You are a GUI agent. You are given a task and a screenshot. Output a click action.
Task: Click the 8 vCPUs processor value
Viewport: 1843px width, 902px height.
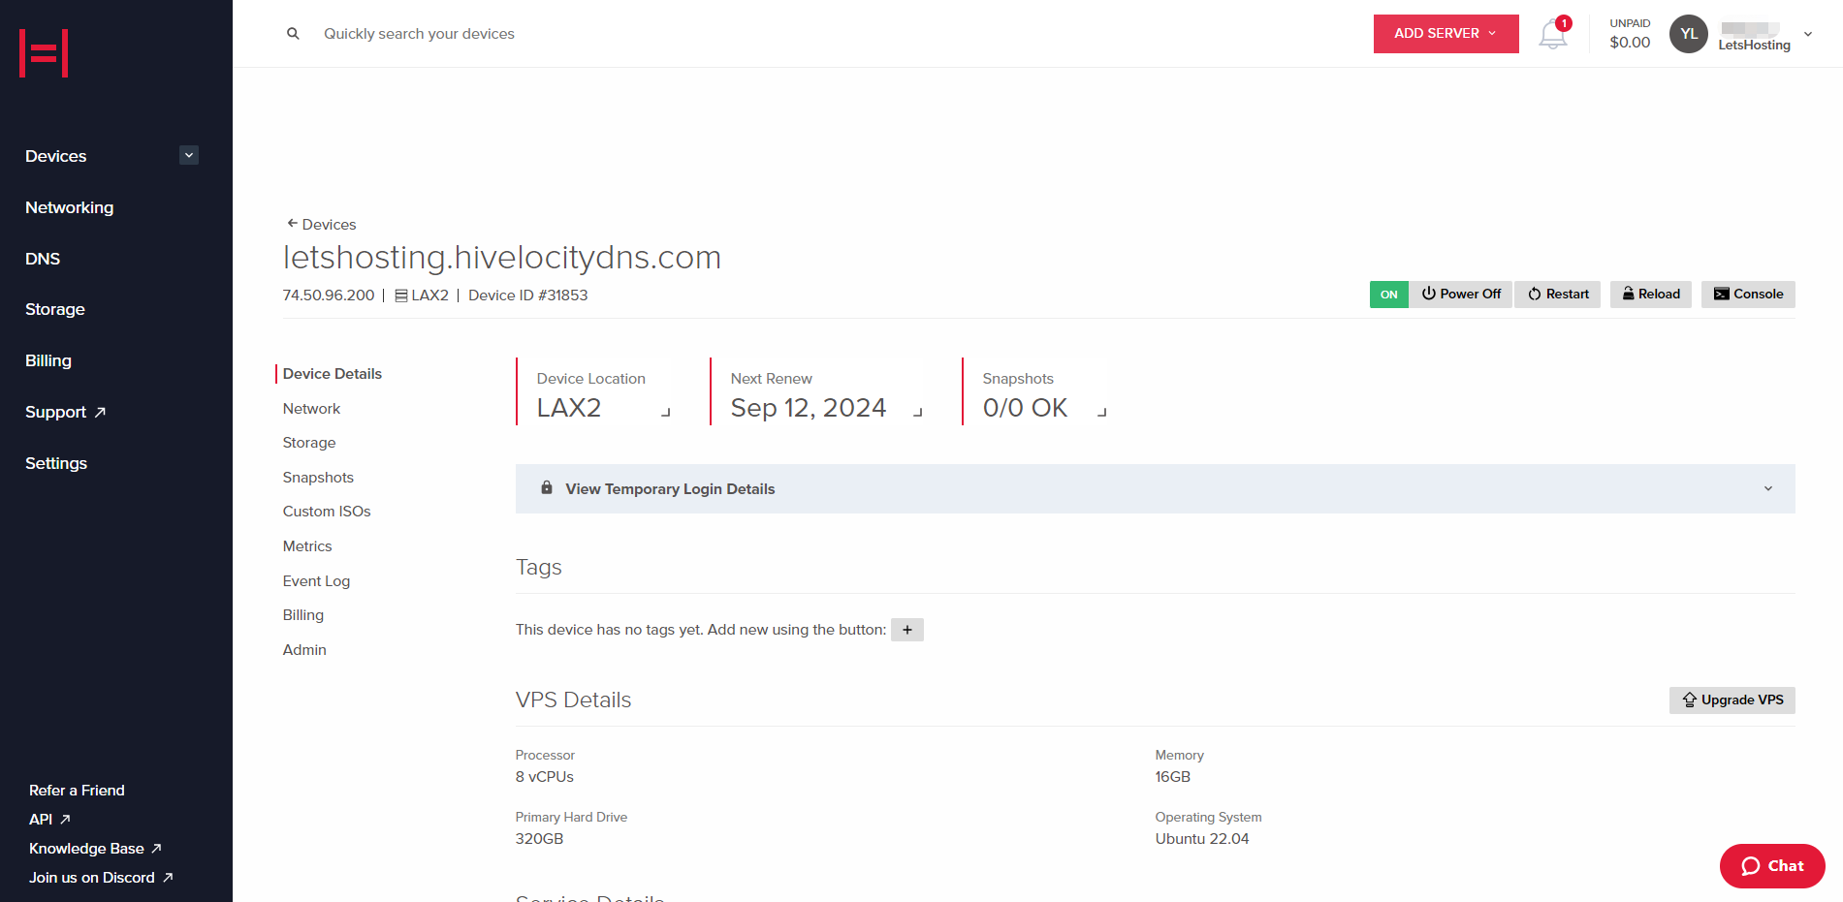pos(545,777)
